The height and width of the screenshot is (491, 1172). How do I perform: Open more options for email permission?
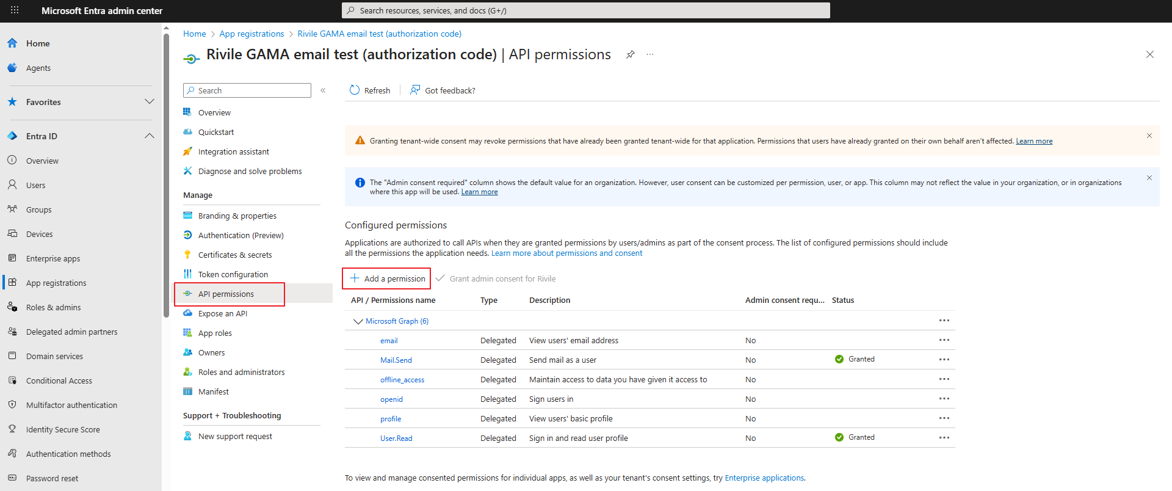[x=944, y=340]
